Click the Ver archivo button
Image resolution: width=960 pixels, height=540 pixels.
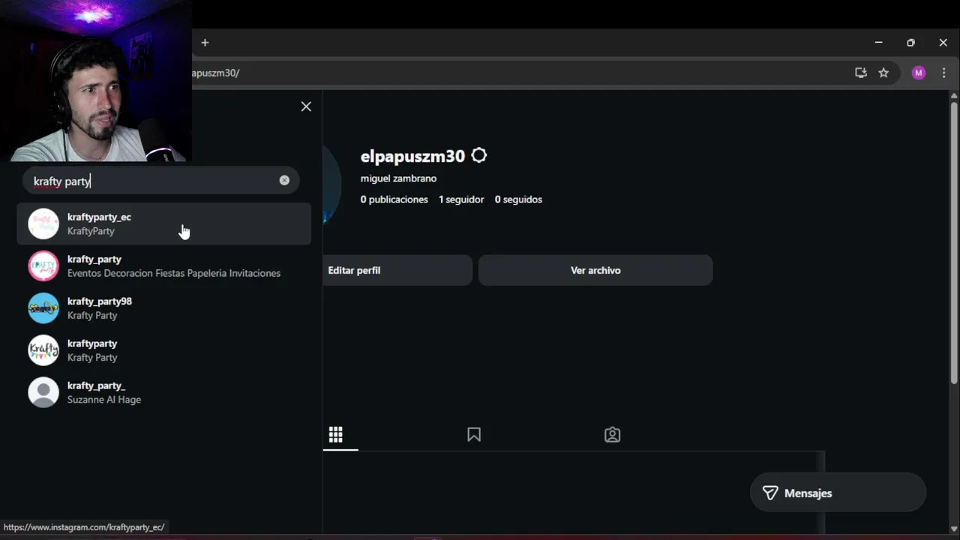(595, 270)
